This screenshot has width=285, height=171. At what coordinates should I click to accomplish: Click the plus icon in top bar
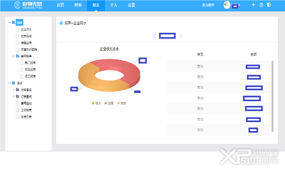(253, 5)
